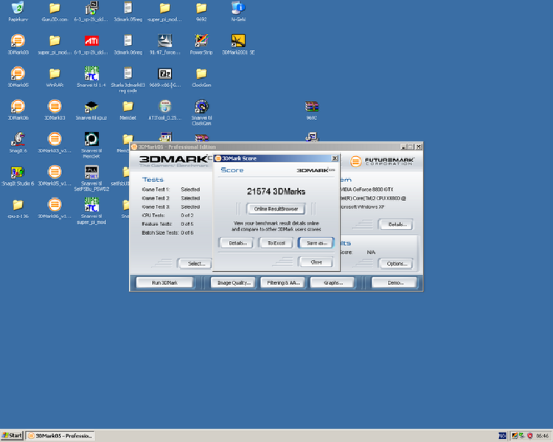Open the Sturla 3dmark03 reg code file
The image size is (553, 442).
(x=128, y=80)
